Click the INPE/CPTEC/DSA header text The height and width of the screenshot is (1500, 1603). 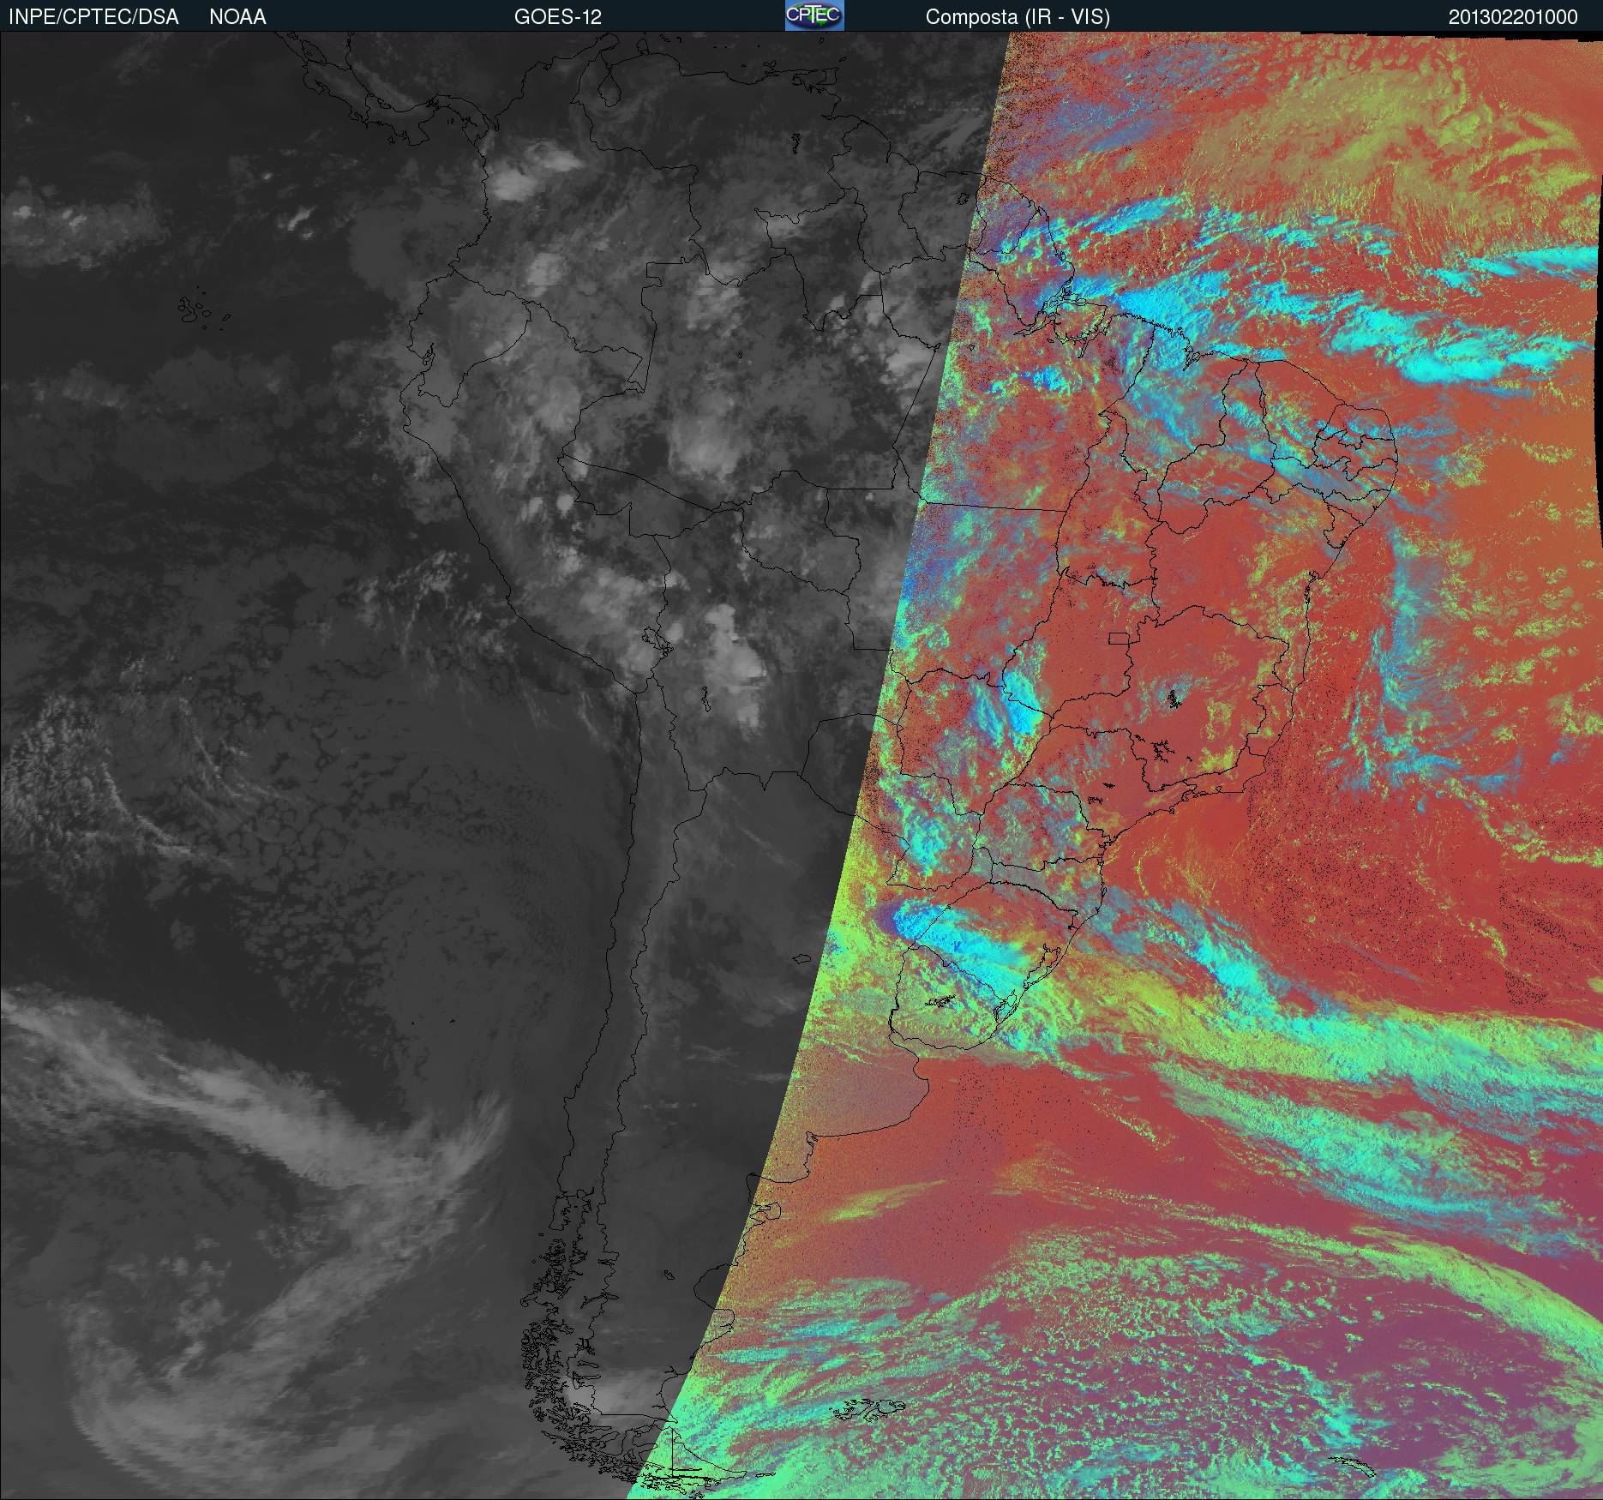93,17
